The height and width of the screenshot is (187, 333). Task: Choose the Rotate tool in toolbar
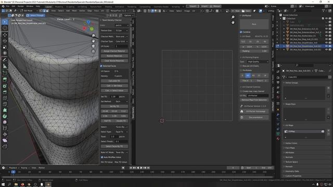click(5, 41)
